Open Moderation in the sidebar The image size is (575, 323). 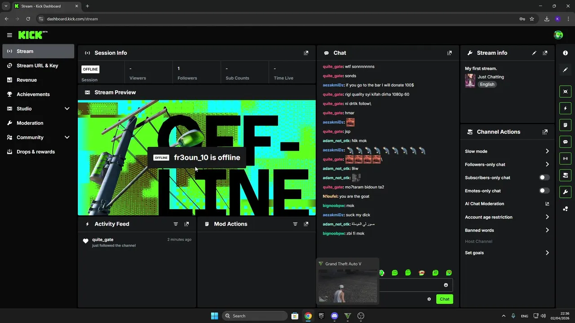[x=38, y=123]
